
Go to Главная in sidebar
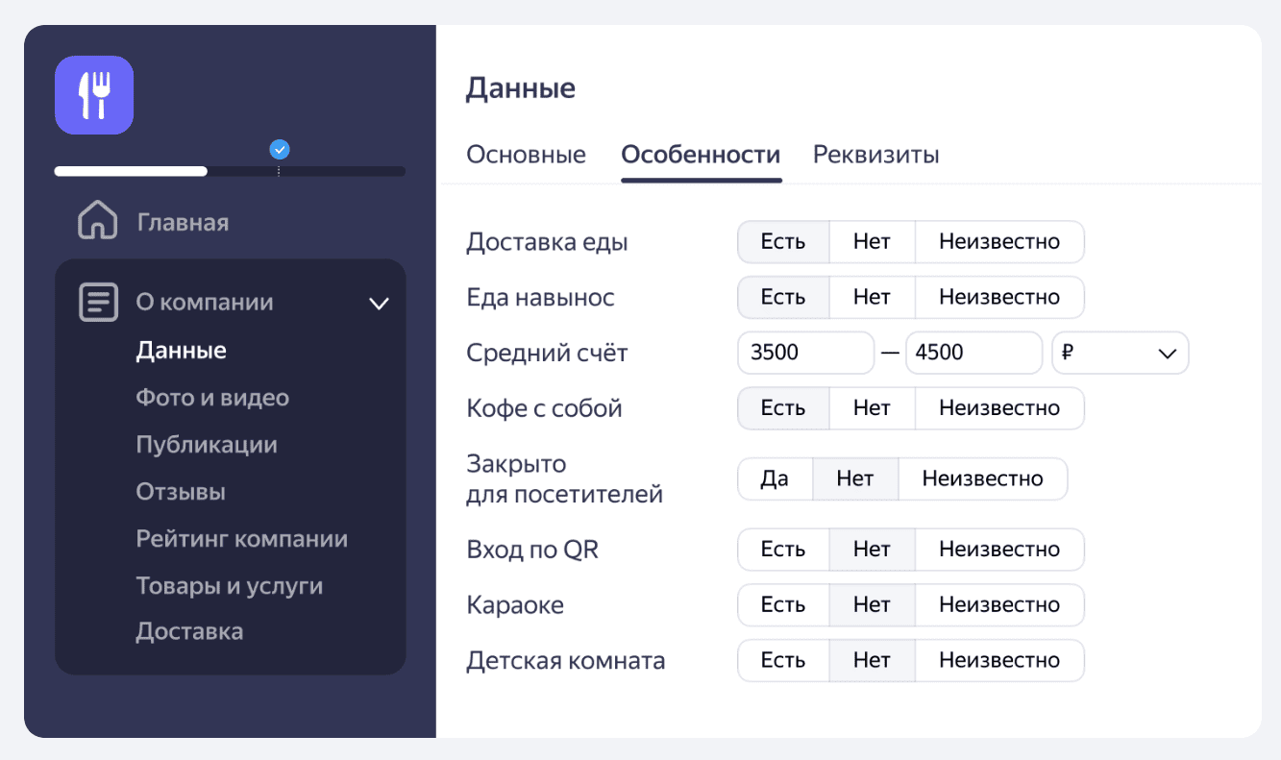point(183,223)
